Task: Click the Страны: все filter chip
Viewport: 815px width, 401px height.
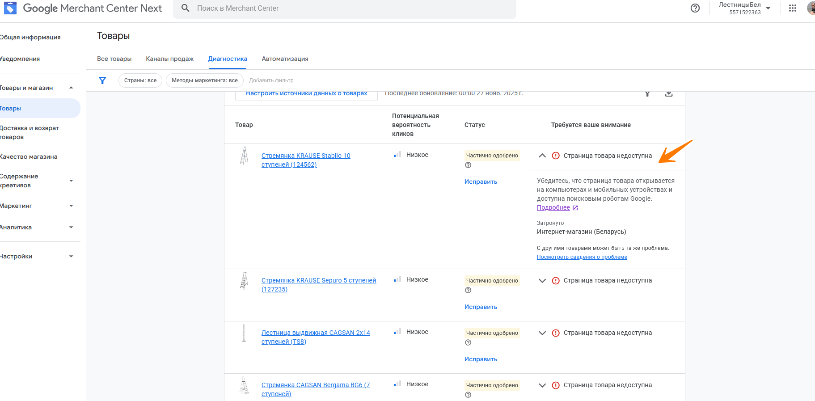Action: (140, 80)
